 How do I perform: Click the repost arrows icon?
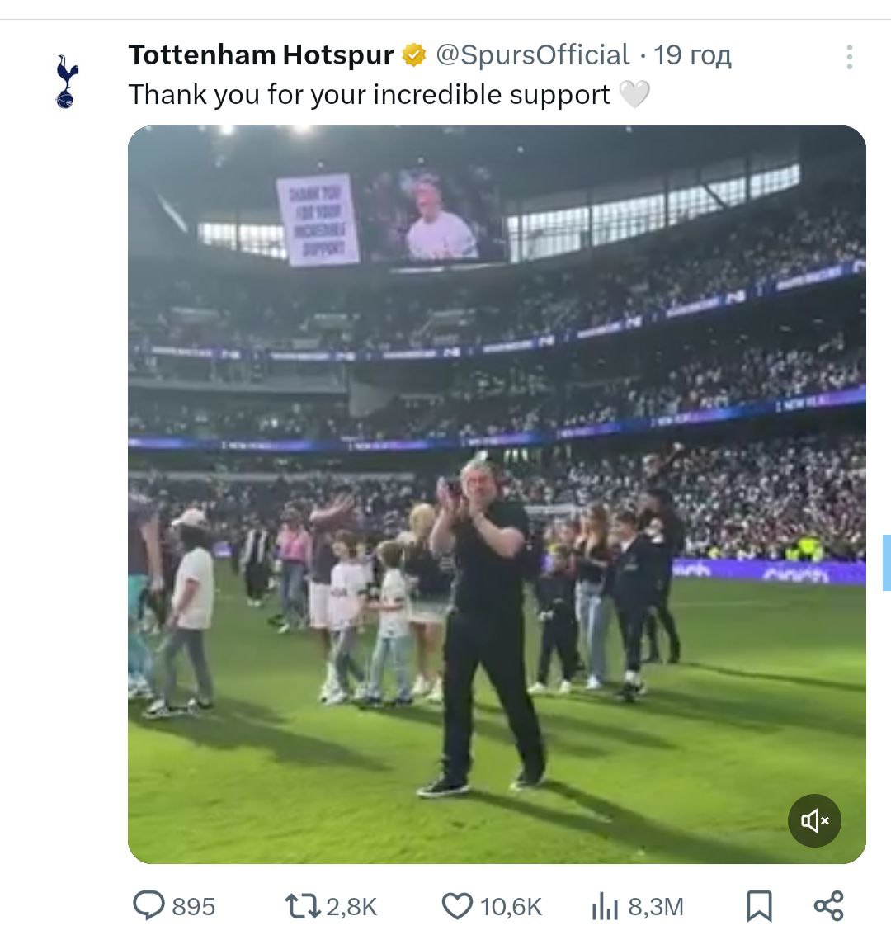[302, 906]
